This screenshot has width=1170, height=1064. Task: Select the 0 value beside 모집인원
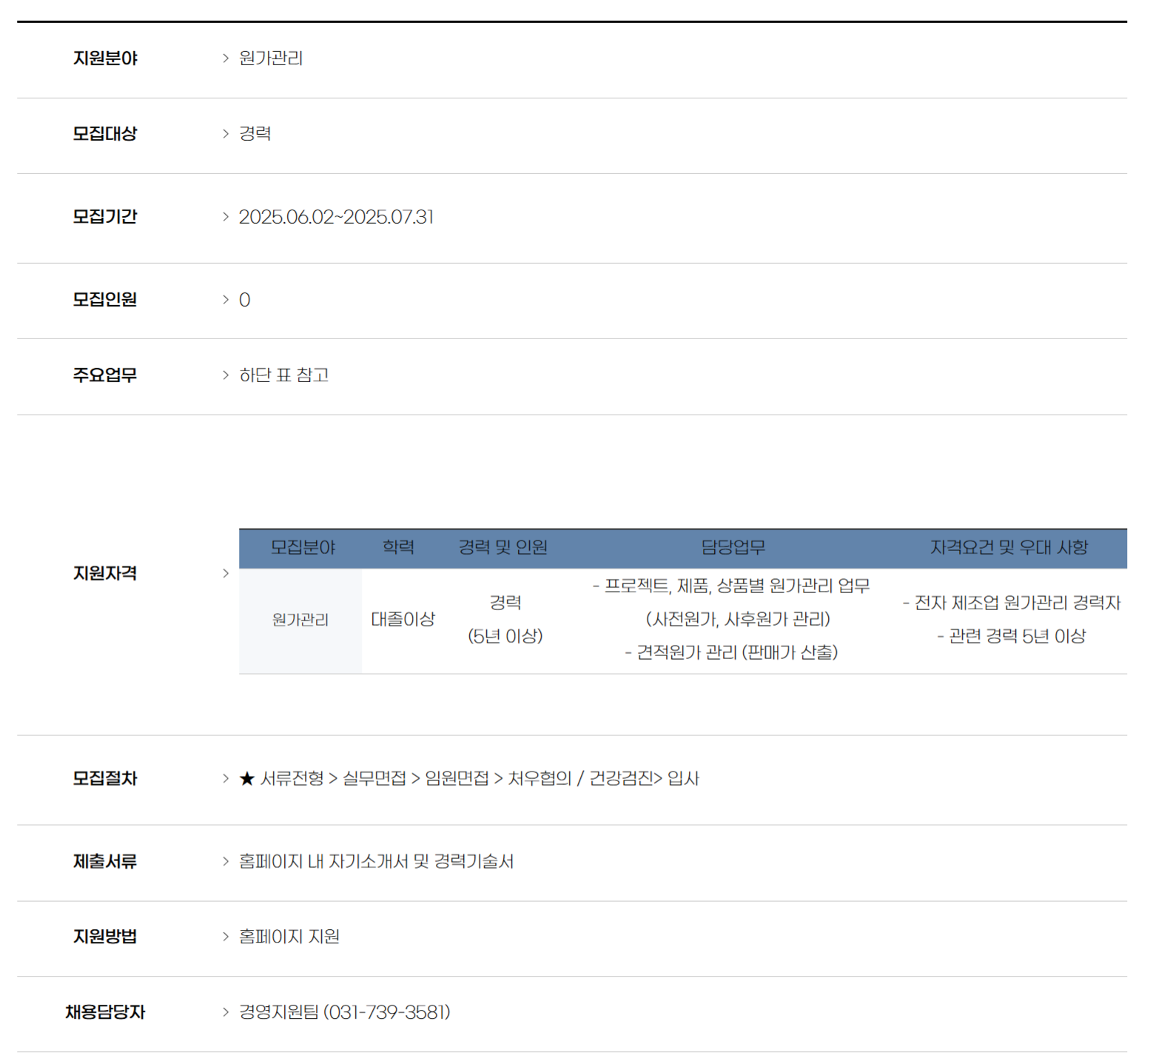[x=245, y=300]
